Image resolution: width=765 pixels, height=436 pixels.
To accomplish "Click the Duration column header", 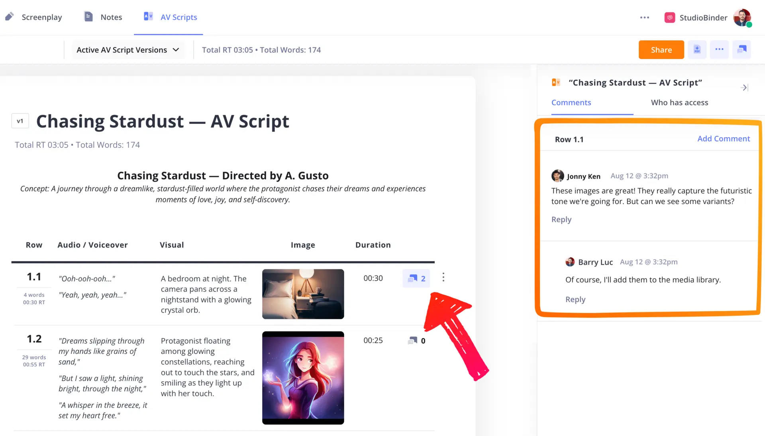I will (373, 245).
